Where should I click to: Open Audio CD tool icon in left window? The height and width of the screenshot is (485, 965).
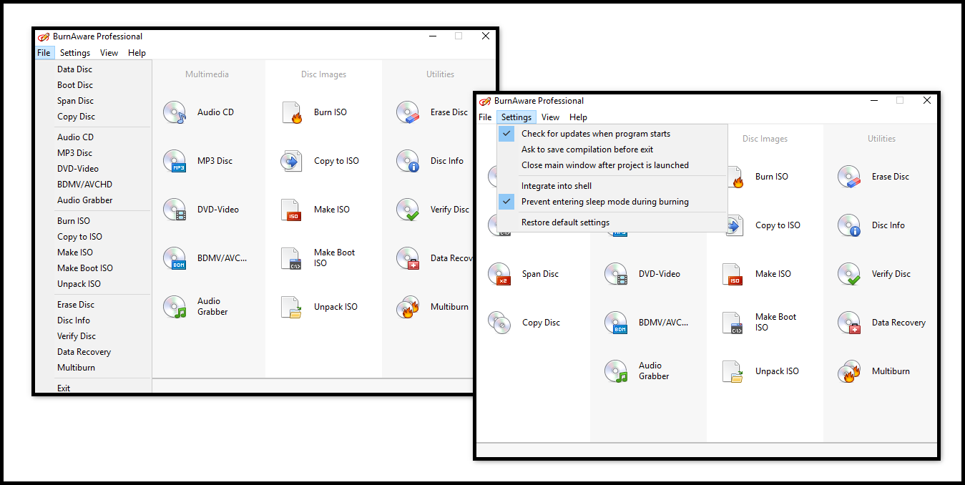[x=175, y=112]
